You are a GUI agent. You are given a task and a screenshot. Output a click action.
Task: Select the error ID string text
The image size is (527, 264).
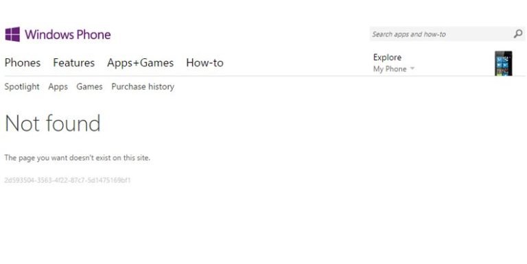point(67,180)
